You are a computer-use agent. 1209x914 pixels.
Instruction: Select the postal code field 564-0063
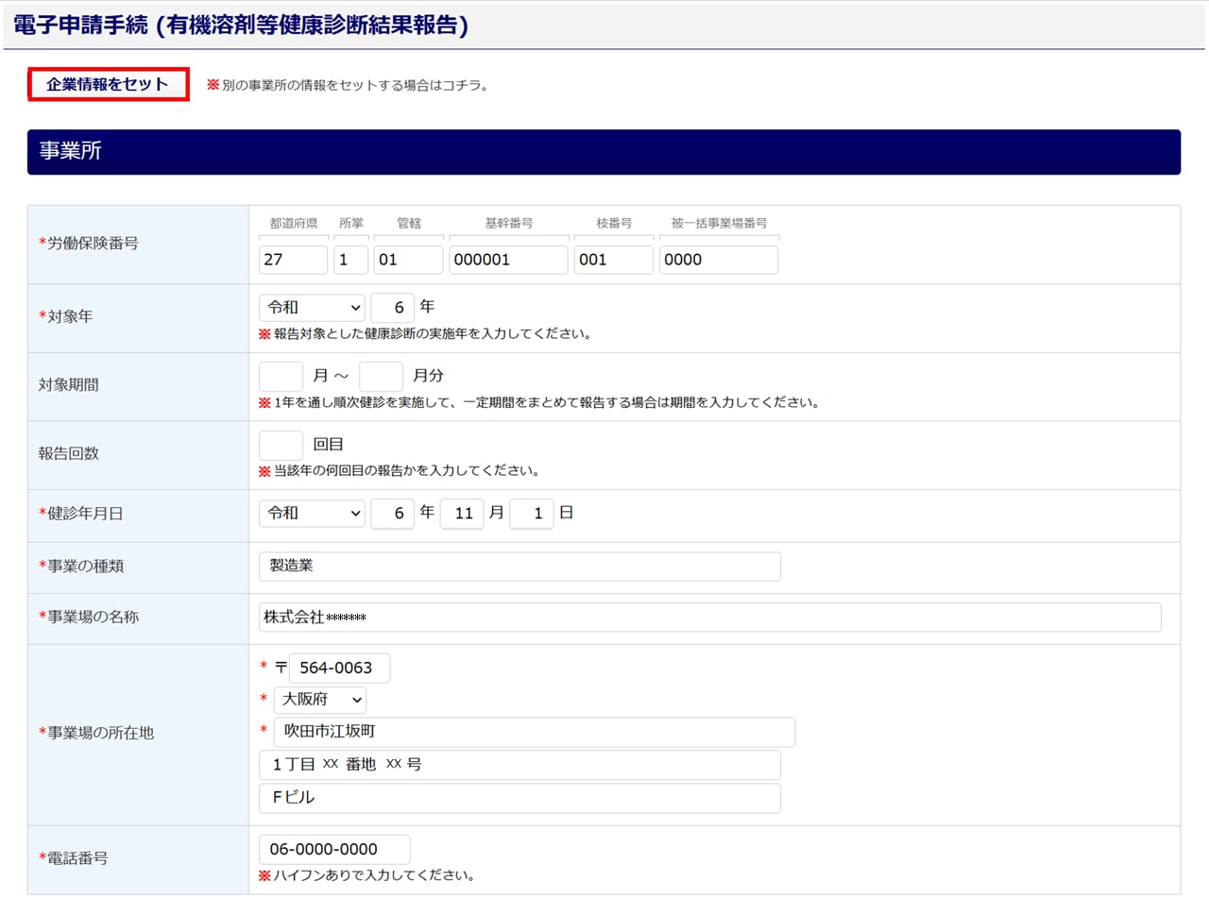point(340,668)
